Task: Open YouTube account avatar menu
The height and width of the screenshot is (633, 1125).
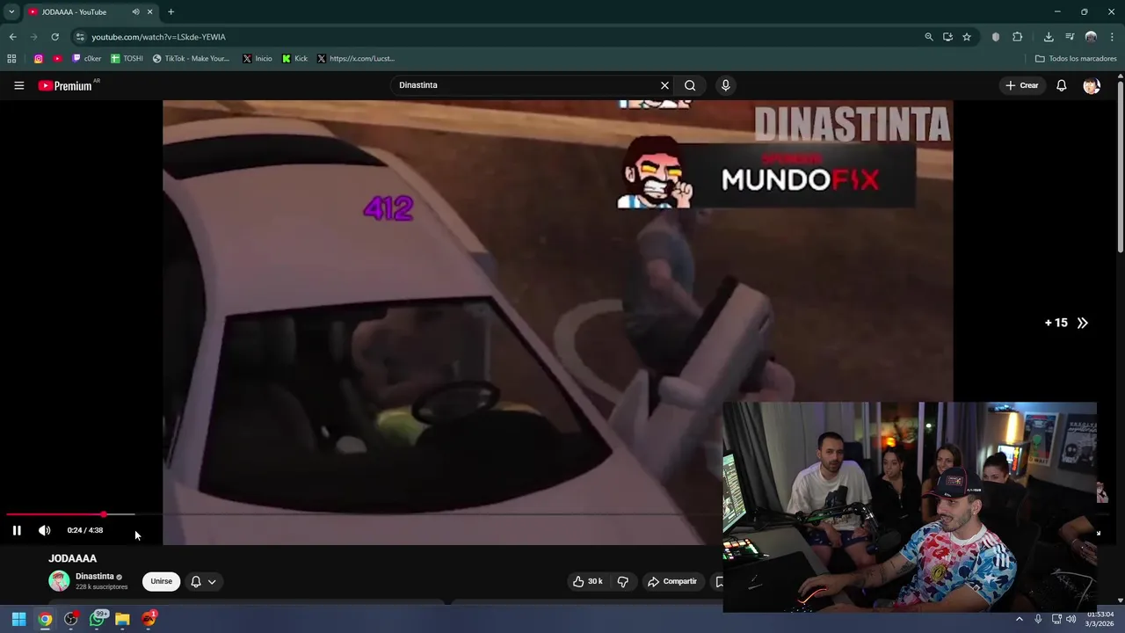Action: 1092,85
